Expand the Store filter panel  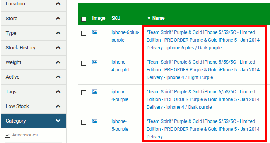pos(34,19)
